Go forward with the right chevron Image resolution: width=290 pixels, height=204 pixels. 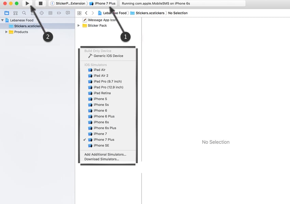93,13
